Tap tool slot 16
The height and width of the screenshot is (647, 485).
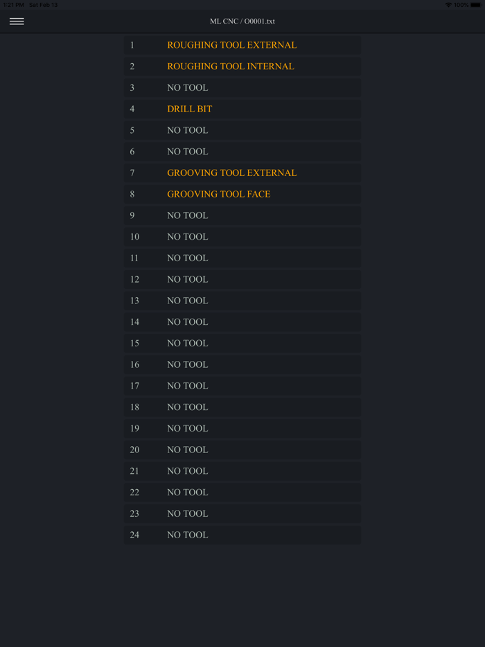coord(242,365)
